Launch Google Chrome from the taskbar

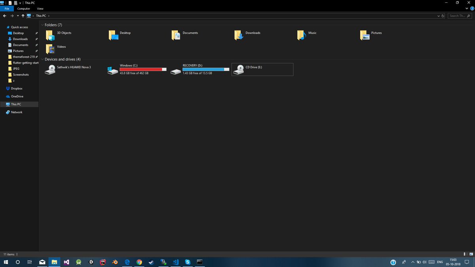coord(139,262)
